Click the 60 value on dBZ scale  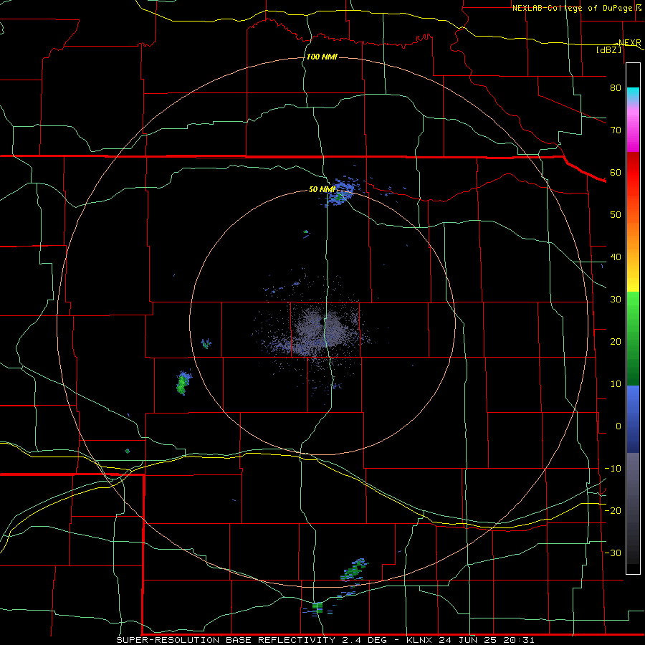(x=616, y=172)
